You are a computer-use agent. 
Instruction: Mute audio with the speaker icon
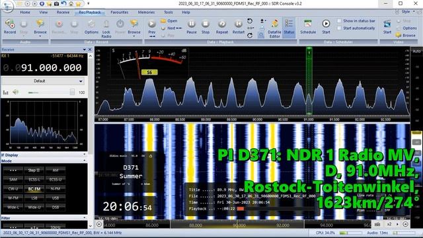(16, 93)
